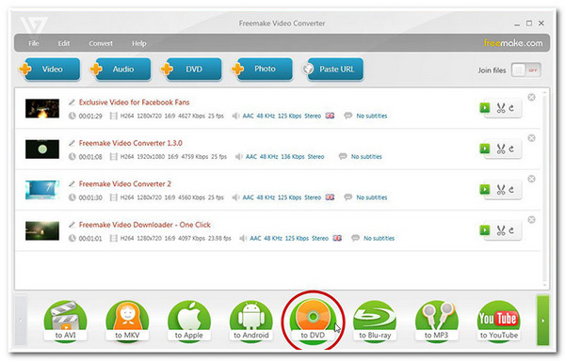The image size is (565, 361).
Task: Rename Freemake Video Downloader - One Click via pencil
Action: pyautogui.click(x=72, y=225)
